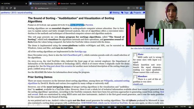Click Piotr's avatar icon

click(x=135, y=55)
